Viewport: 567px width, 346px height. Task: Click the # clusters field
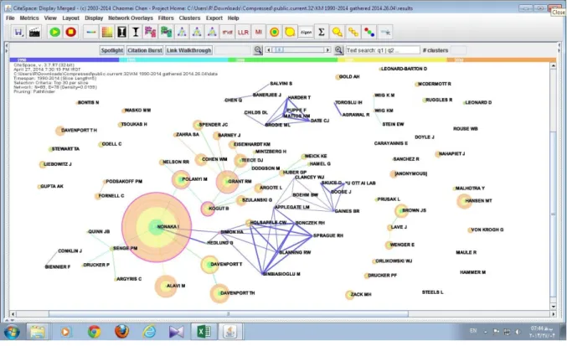[458, 50]
